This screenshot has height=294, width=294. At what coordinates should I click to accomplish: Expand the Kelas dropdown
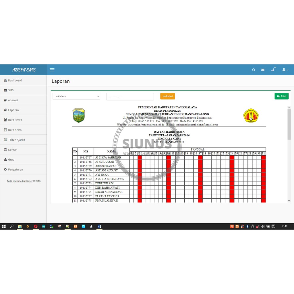pos(76,96)
